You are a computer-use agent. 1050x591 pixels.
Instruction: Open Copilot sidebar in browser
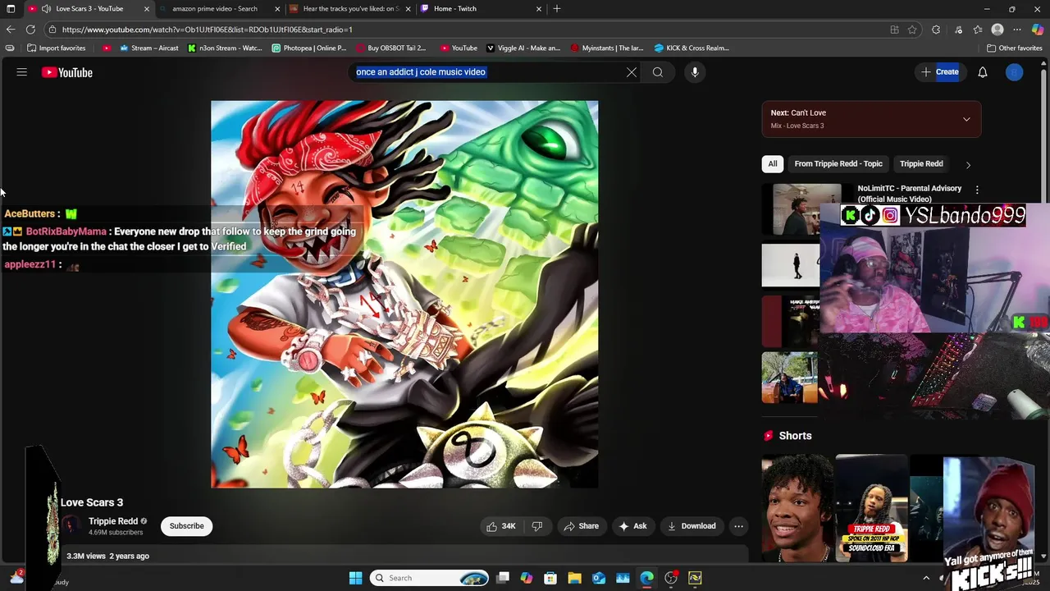1038,30
